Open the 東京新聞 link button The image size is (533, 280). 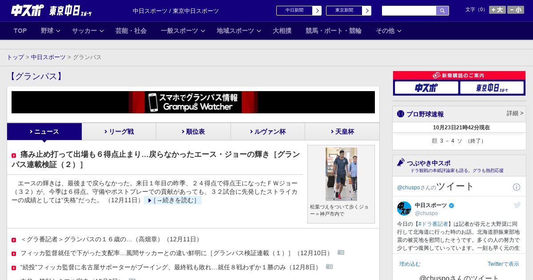[x=349, y=11]
